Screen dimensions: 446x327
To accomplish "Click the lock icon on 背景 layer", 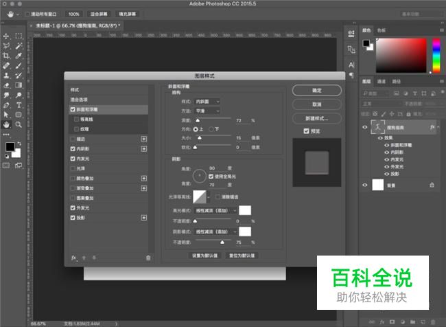I will [432, 185].
